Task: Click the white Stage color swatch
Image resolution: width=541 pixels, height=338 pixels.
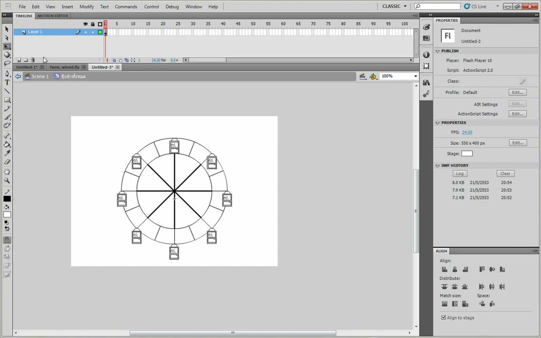Action: (x=467, y=154)
